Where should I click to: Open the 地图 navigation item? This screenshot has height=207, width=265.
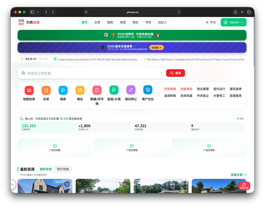click(x=123, y=22)
